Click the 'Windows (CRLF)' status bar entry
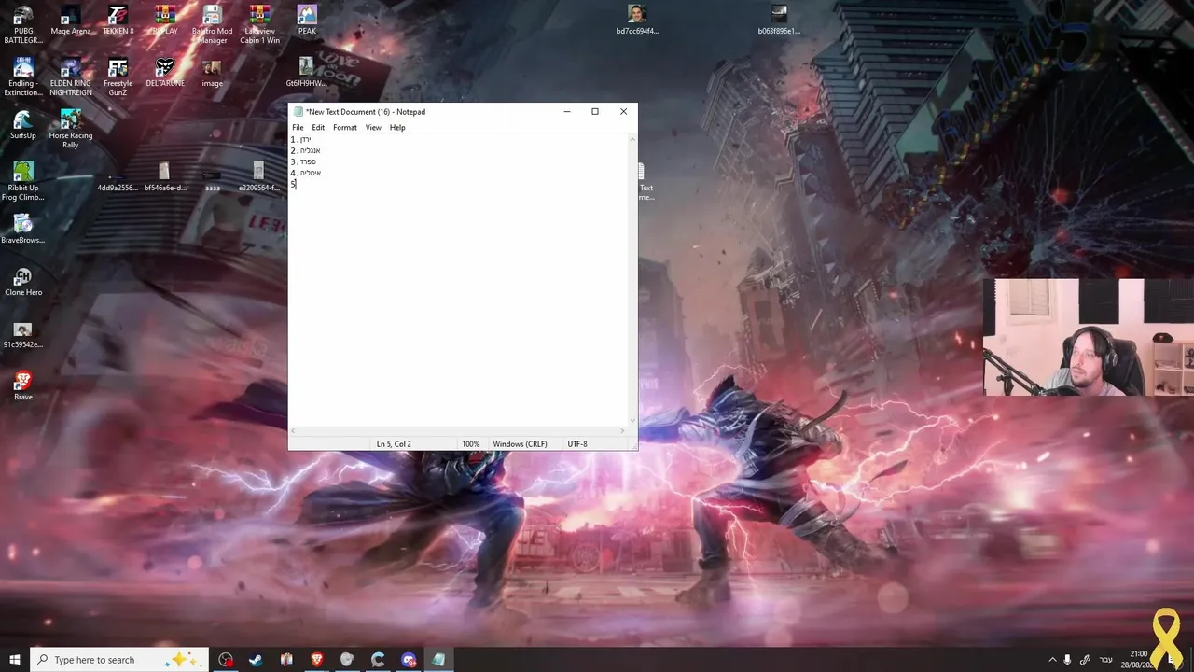The height and width of the screenshot is (672, 1194). point(520,444)
